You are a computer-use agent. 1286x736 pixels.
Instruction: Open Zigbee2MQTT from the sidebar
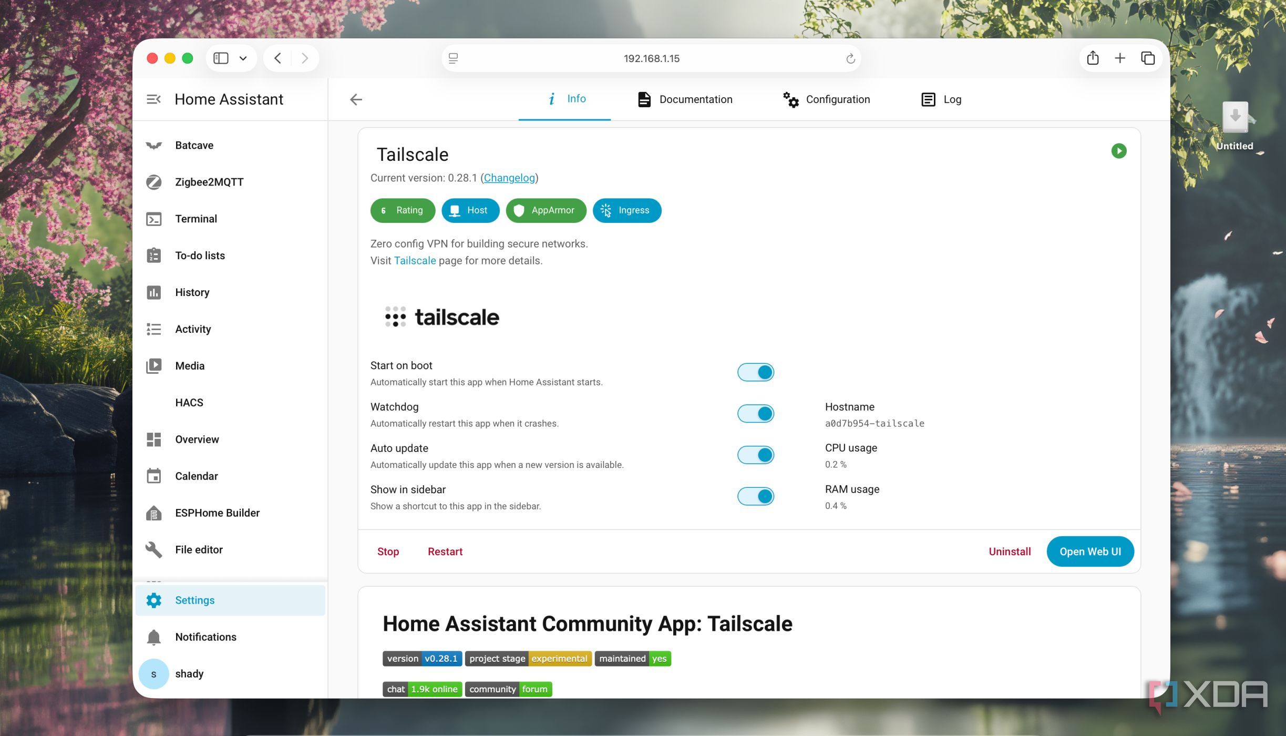230,182
